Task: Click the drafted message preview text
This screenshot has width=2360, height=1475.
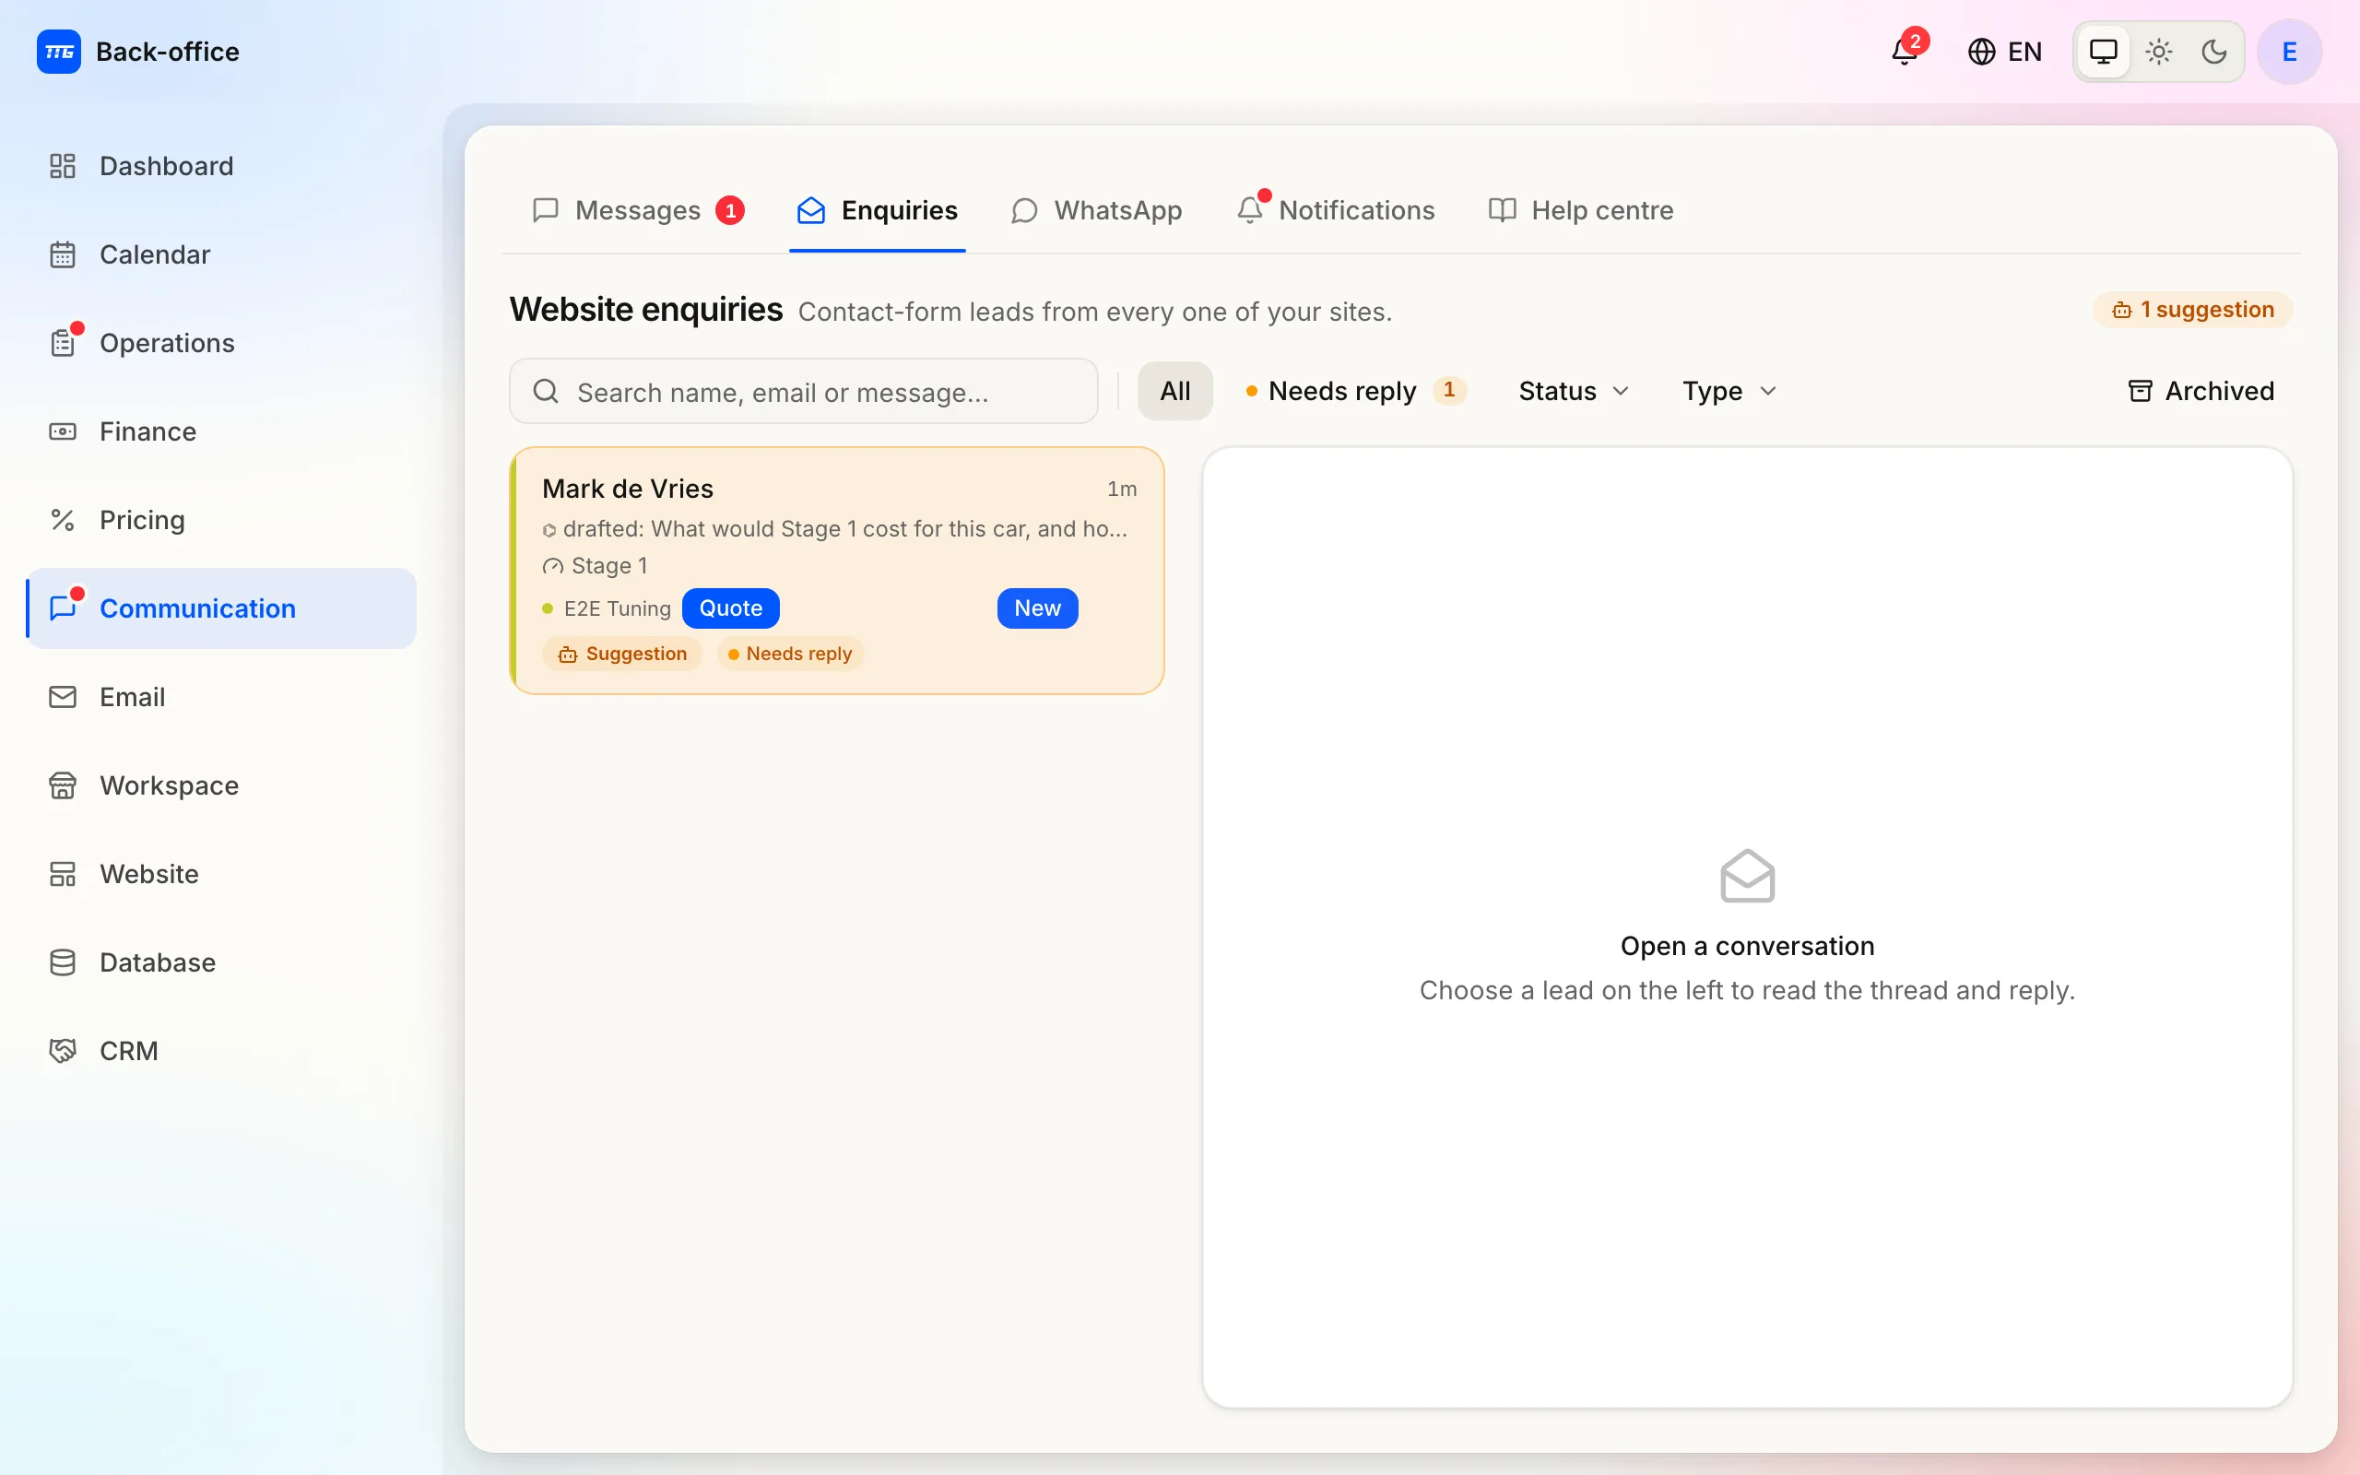Action: (844, 529)
